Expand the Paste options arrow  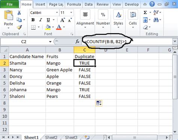8,28
